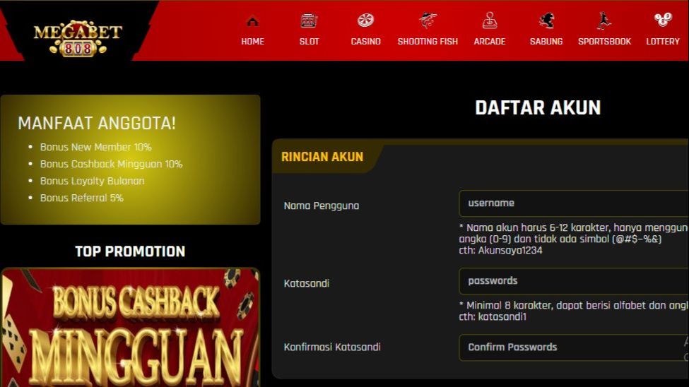Click 'cth: Akunsaya1234' example text
689x387 pixels.
500,251
